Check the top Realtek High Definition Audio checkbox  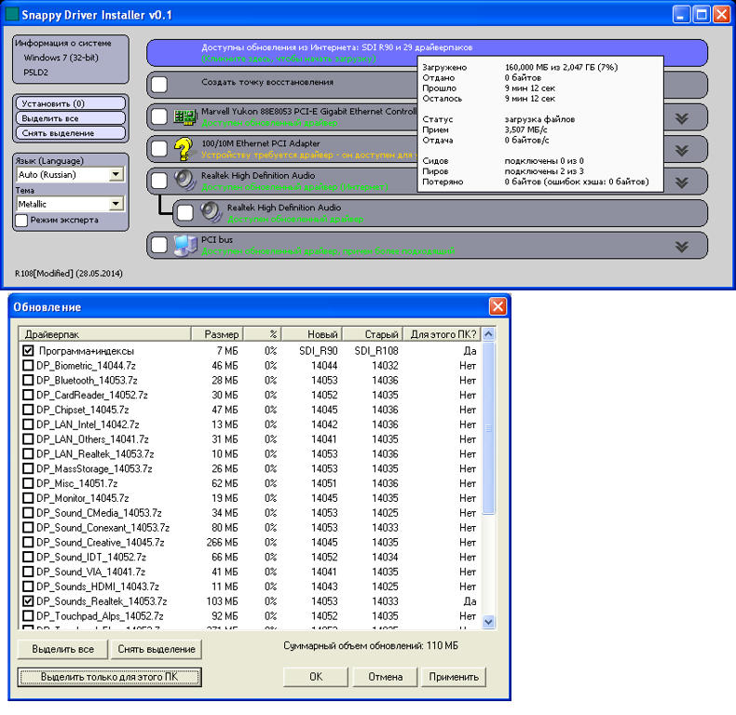point(159,181)
